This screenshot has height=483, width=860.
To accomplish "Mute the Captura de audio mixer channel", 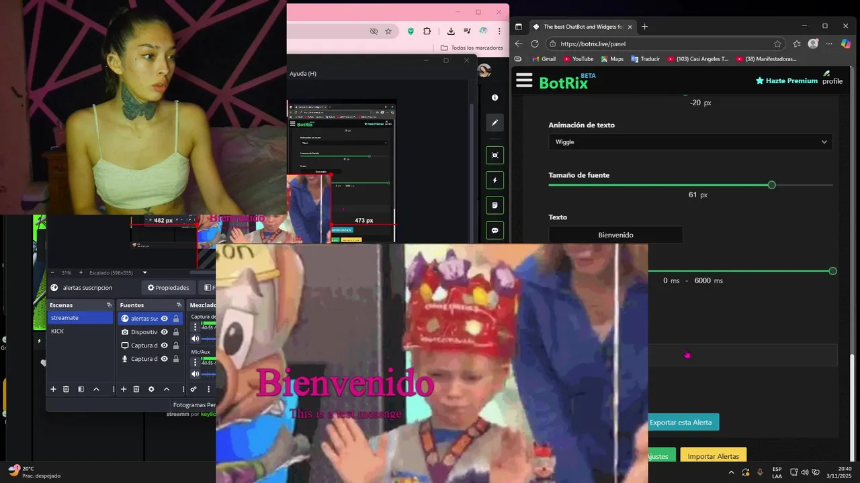I will [196, 339].
